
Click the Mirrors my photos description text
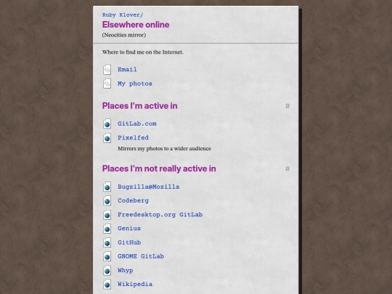(165, 149)
